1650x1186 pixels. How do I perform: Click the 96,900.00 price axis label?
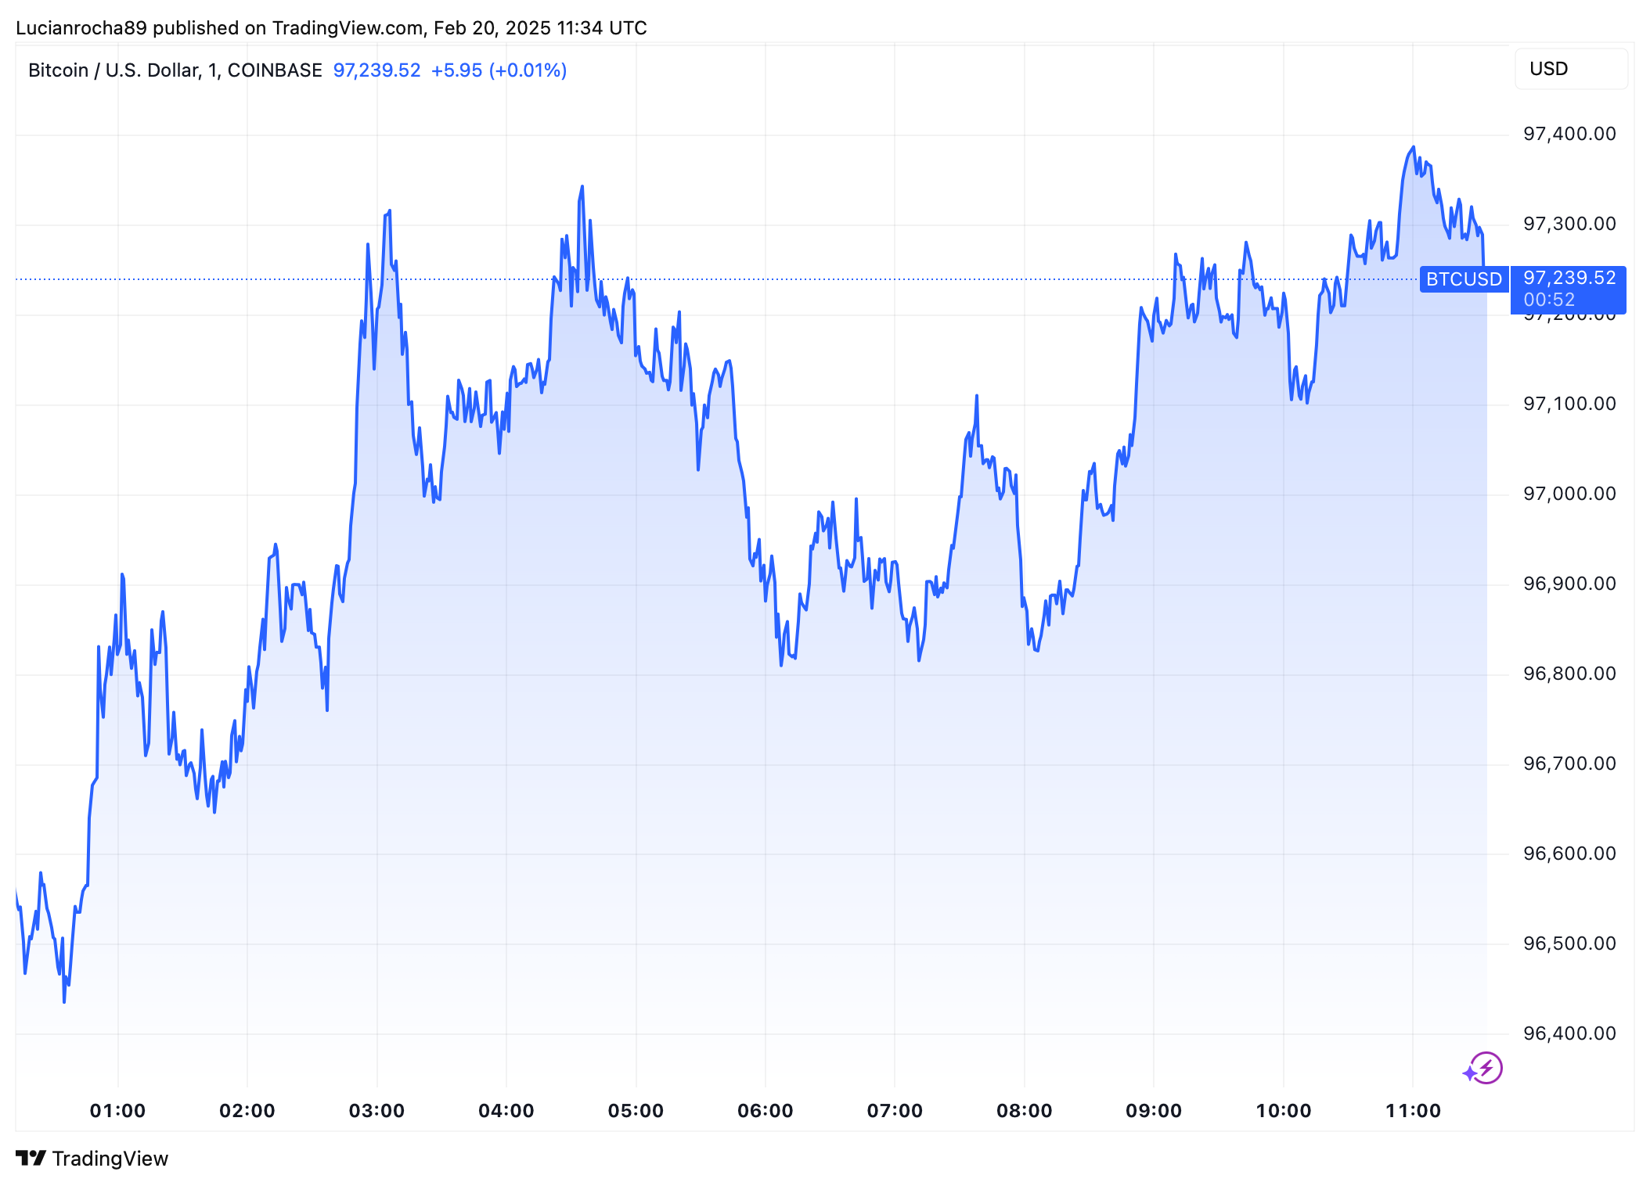(x=1569, y=584)
